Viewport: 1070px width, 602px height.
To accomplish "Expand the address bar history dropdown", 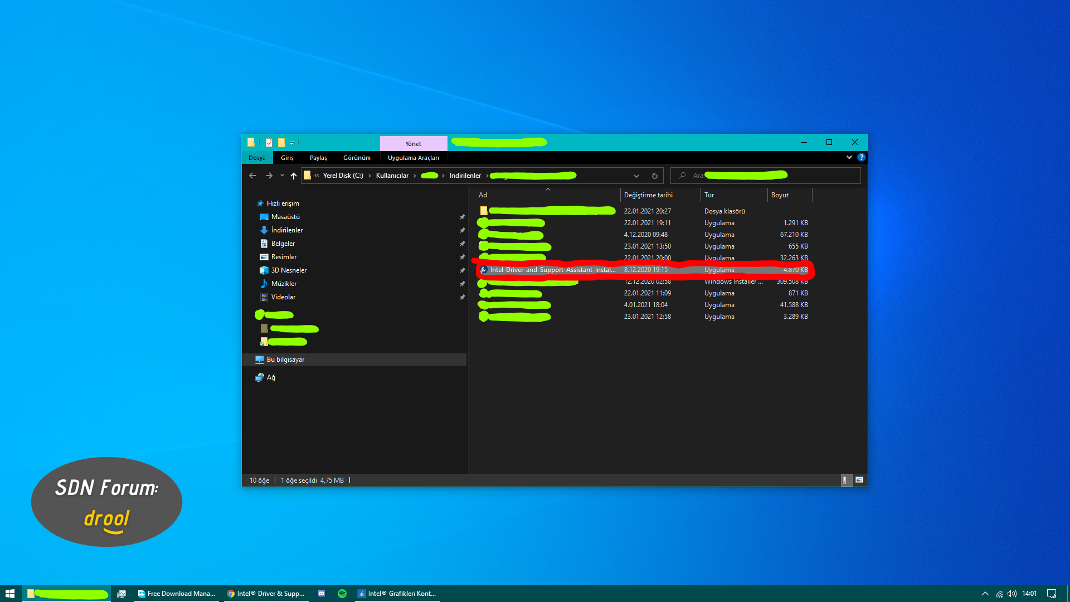I will (x=636, y=176).
